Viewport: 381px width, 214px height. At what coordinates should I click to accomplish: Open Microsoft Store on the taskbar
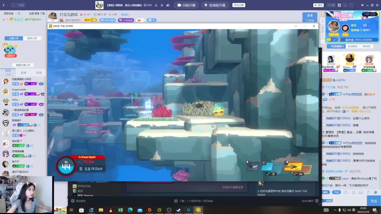[x=81, y=210]
